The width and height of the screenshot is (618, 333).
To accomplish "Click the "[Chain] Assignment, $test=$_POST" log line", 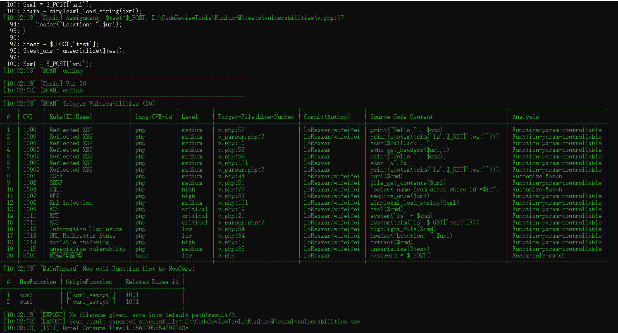I will pos(174,18).
